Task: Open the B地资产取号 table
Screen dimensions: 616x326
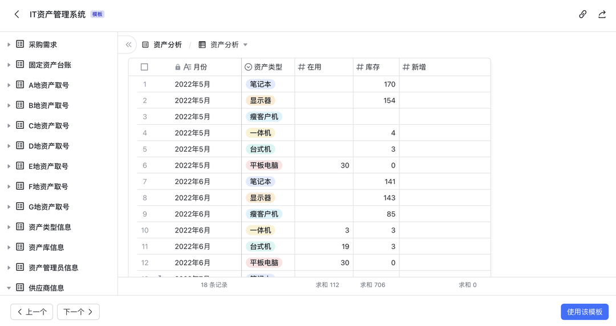Action: tap(48, 105)
